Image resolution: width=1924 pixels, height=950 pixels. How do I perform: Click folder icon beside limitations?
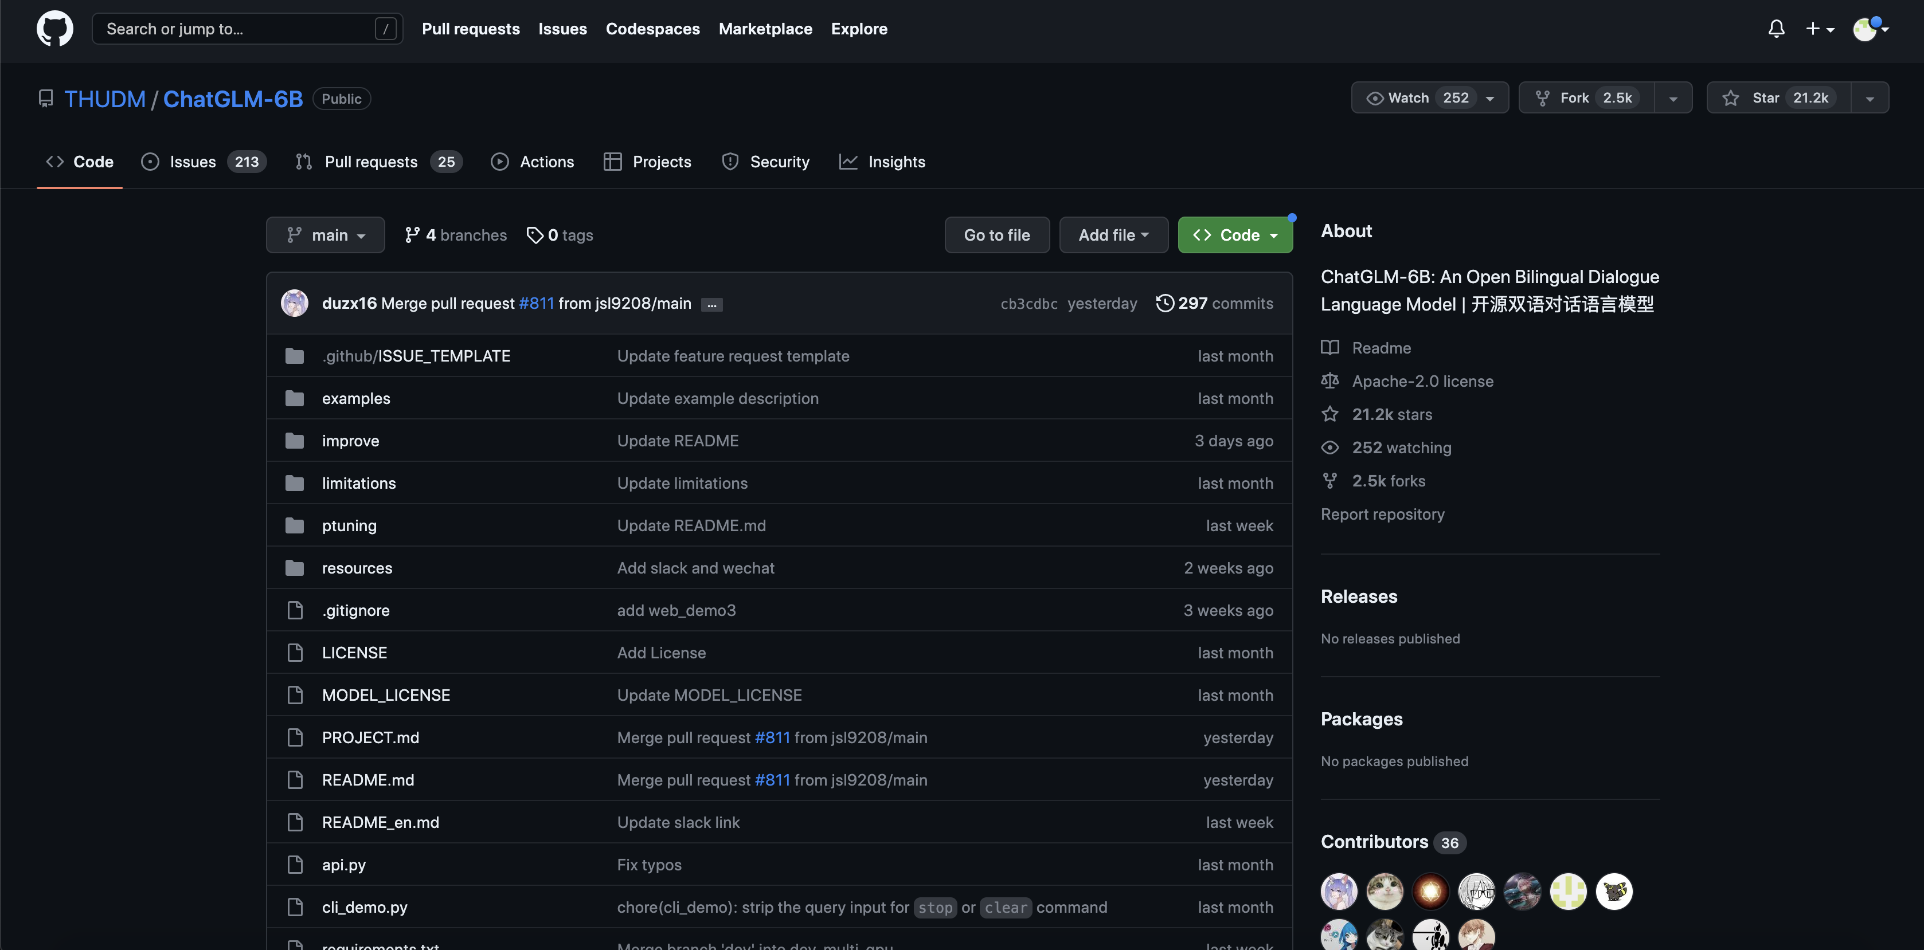click(x=294, y=484)
